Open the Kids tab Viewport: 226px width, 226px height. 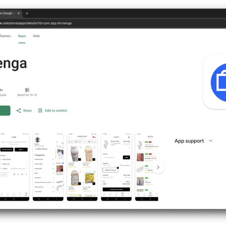(36, 36)
